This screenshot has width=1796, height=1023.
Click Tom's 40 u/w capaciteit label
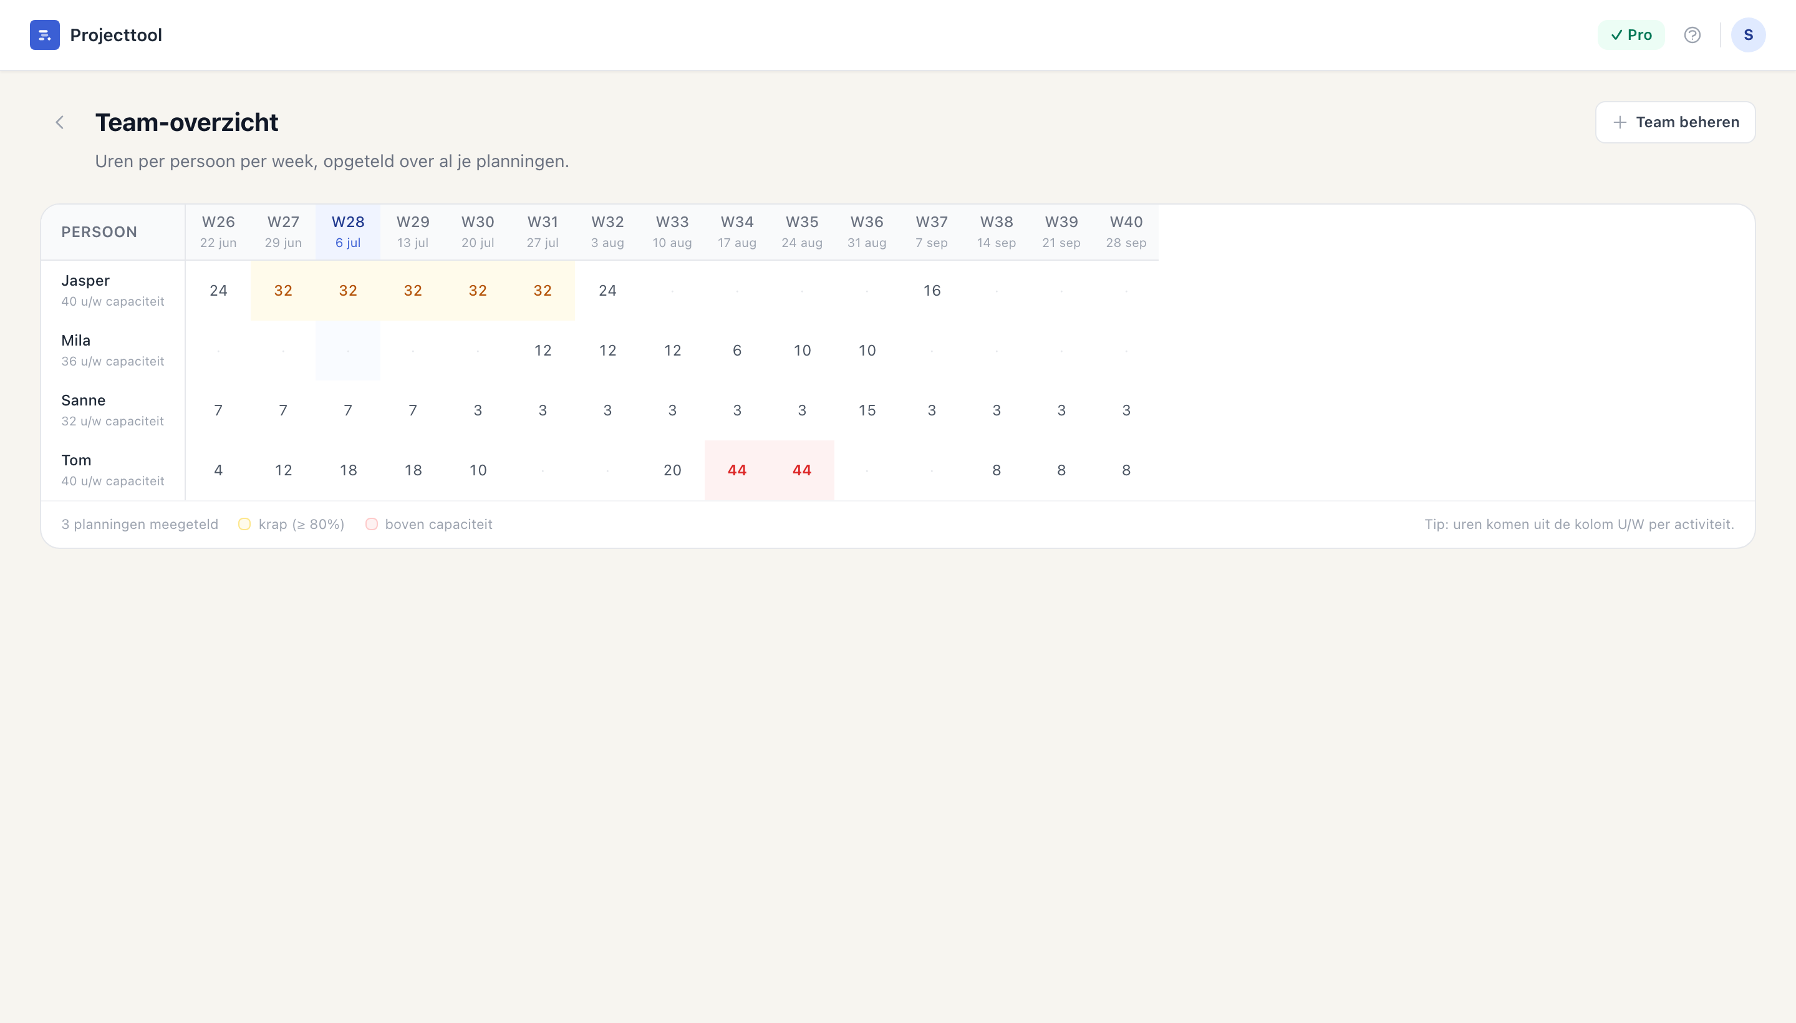pos(112,482)
